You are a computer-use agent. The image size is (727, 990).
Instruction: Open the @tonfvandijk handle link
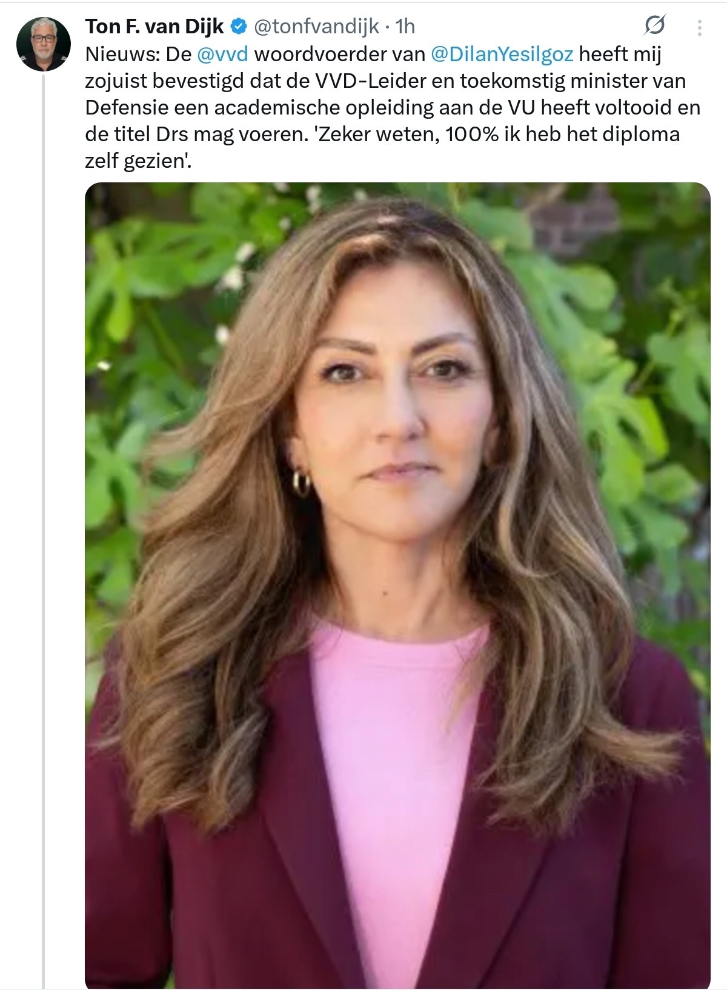(x=316, y=27)
